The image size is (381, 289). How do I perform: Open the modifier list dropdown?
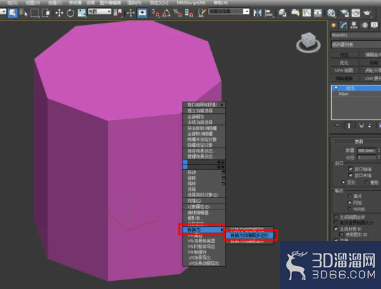356,44
